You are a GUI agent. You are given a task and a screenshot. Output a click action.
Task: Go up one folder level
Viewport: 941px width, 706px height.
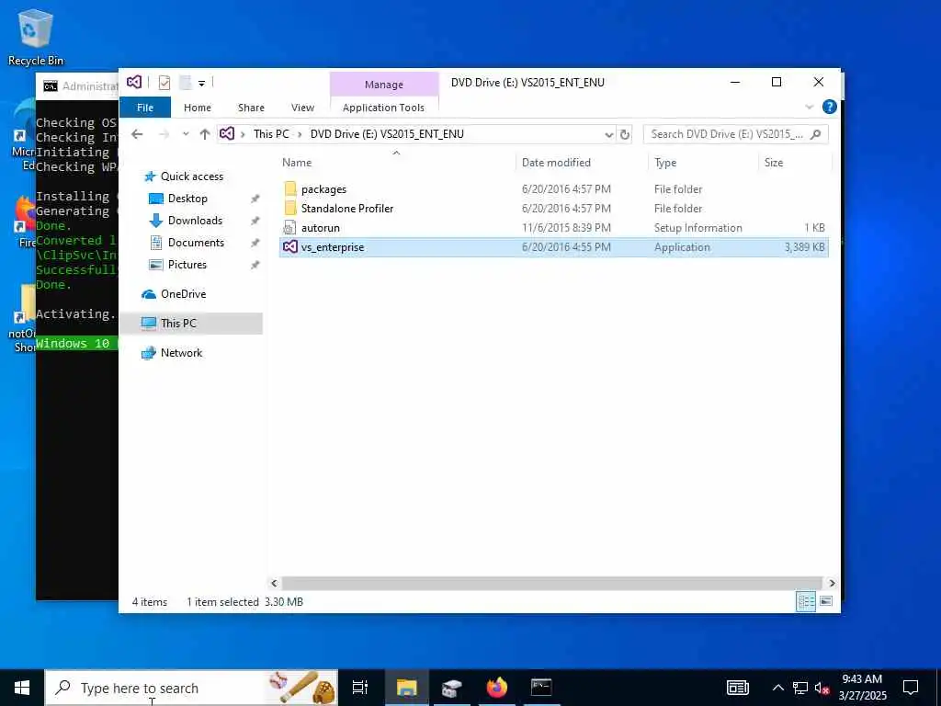pyautogui.click(x=205, y=134)
